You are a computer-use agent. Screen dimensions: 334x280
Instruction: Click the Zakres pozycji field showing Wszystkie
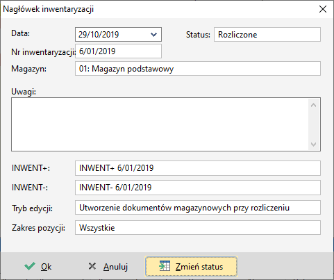pyautogui.click(x=198, y=228)
